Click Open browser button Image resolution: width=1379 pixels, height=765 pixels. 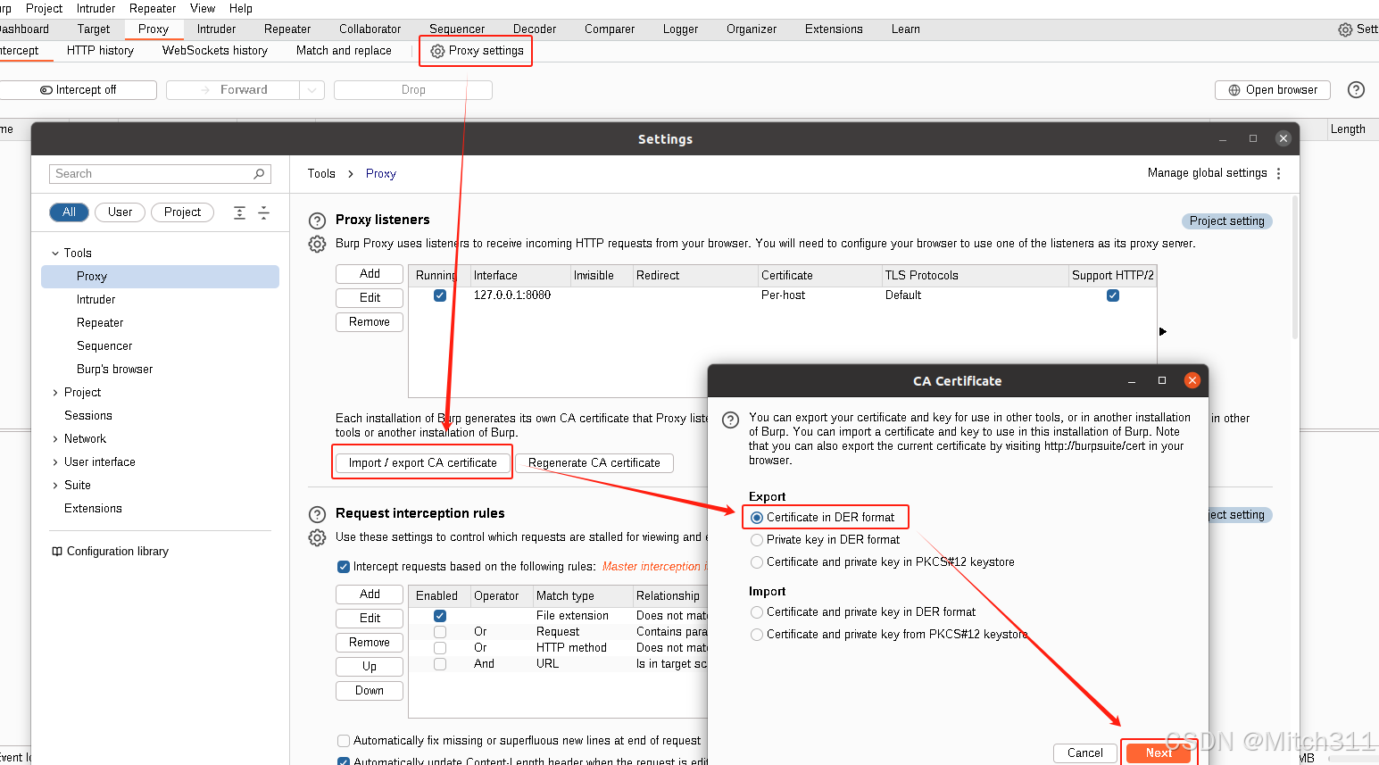point(1273,90)
